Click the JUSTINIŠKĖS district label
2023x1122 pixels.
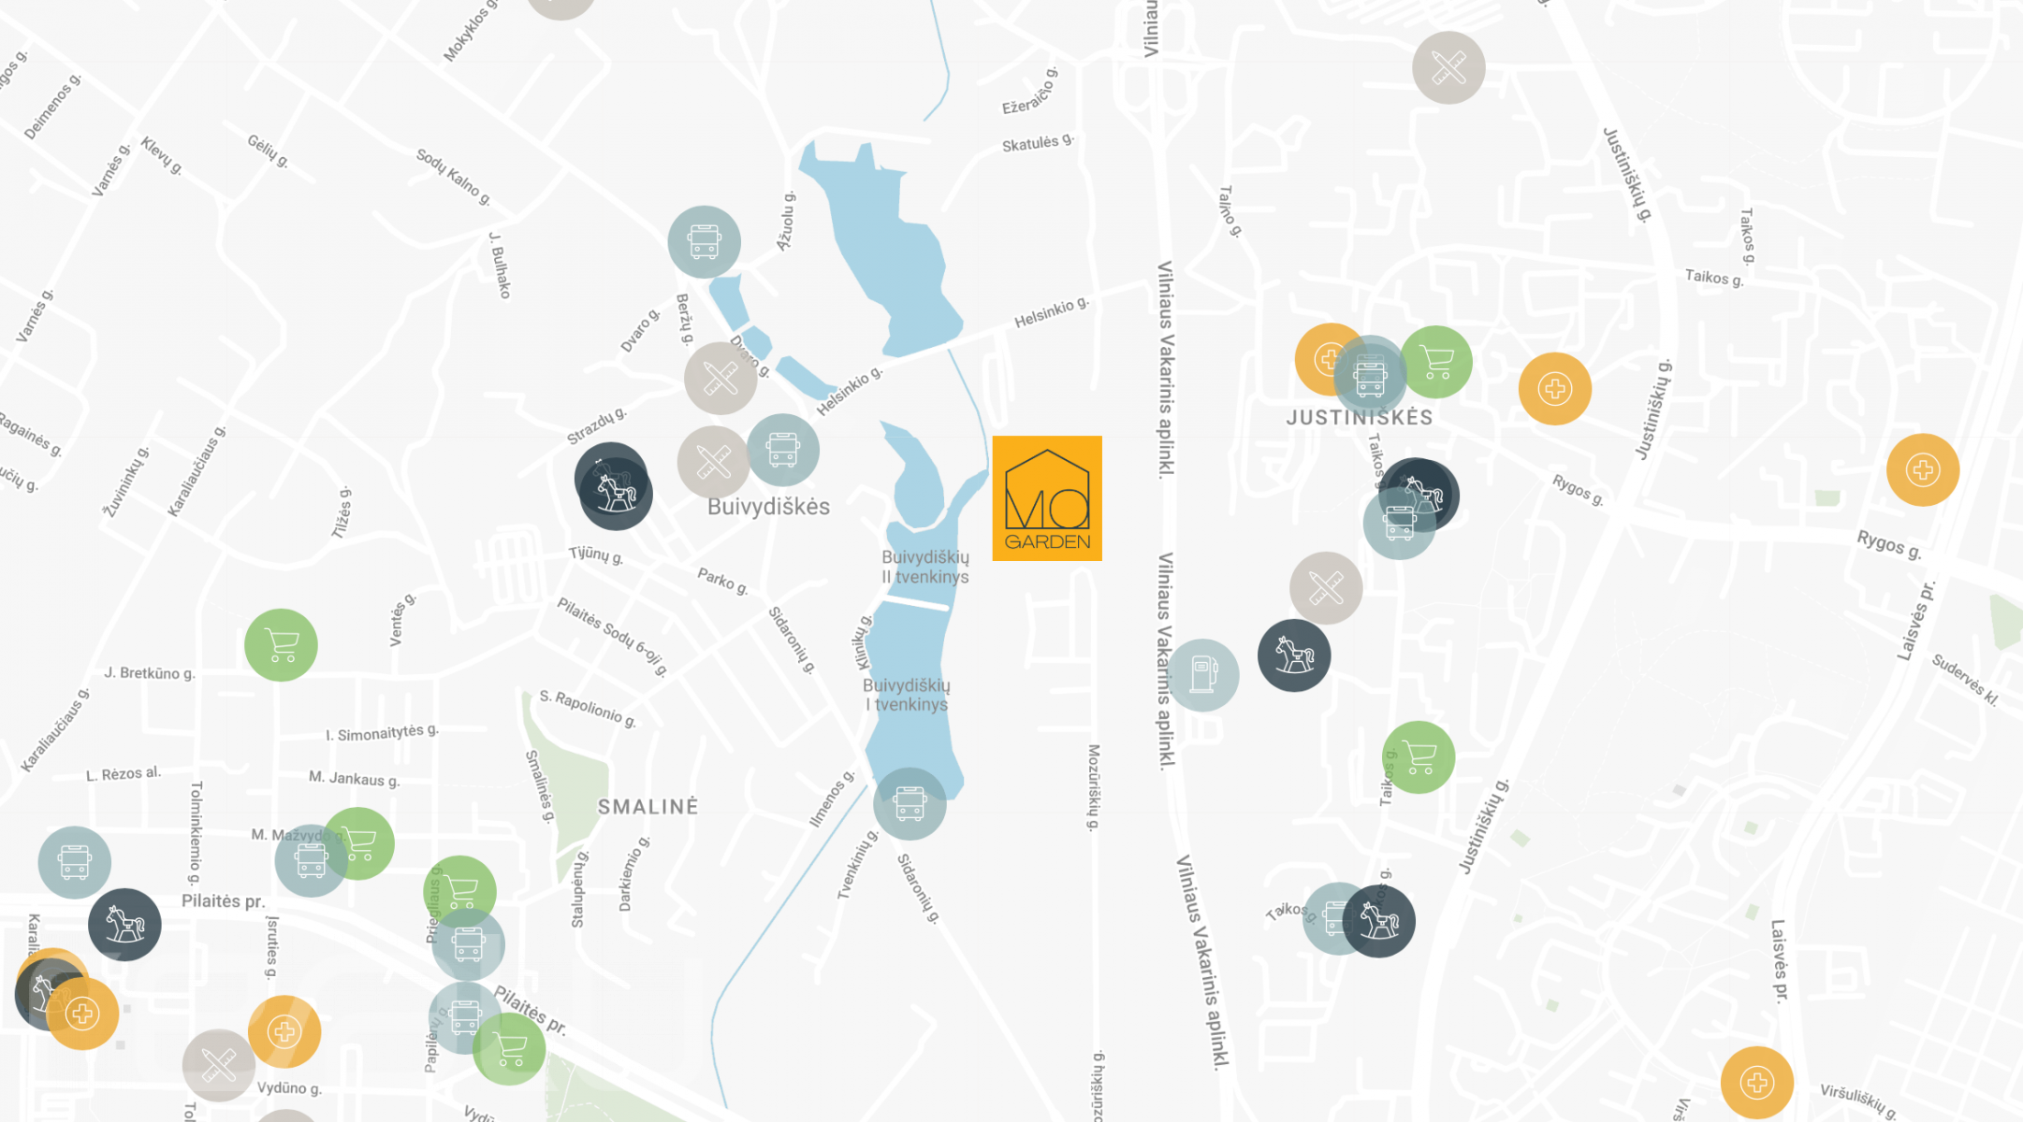pyautogui.click(x=1360, y=418)
